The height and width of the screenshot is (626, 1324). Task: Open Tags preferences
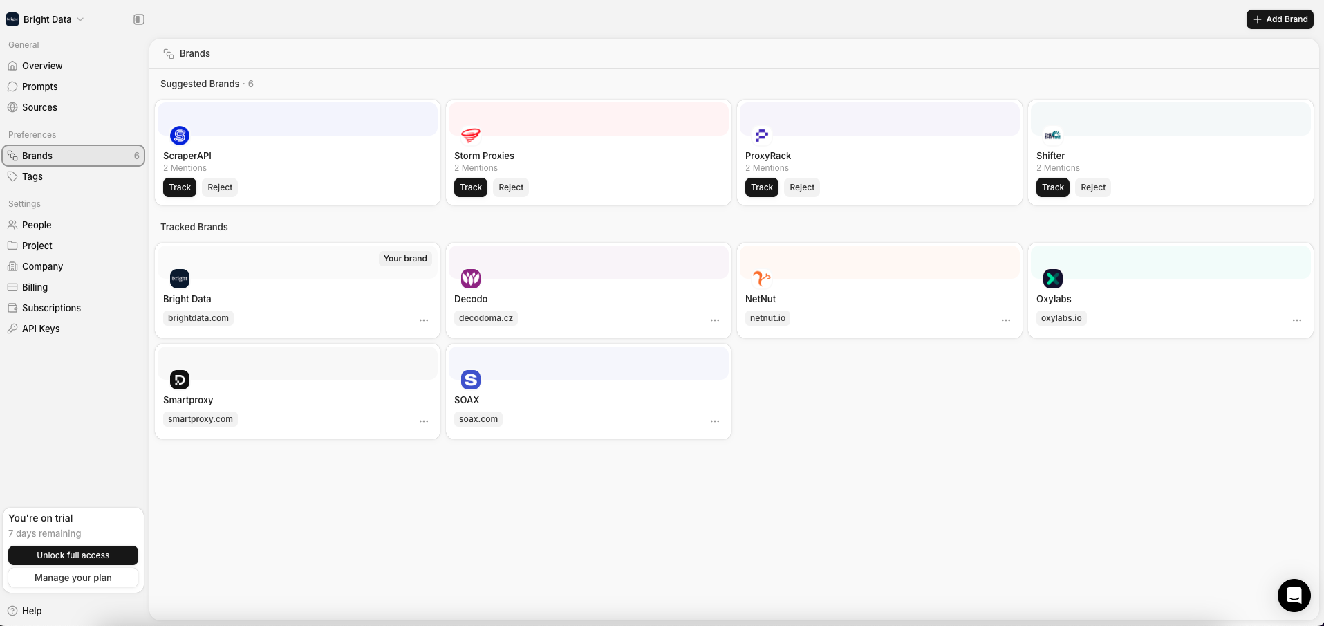73,176
